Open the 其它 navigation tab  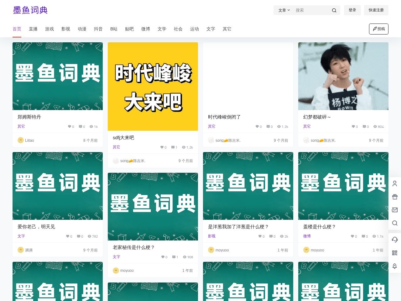(x=227, y=29)
